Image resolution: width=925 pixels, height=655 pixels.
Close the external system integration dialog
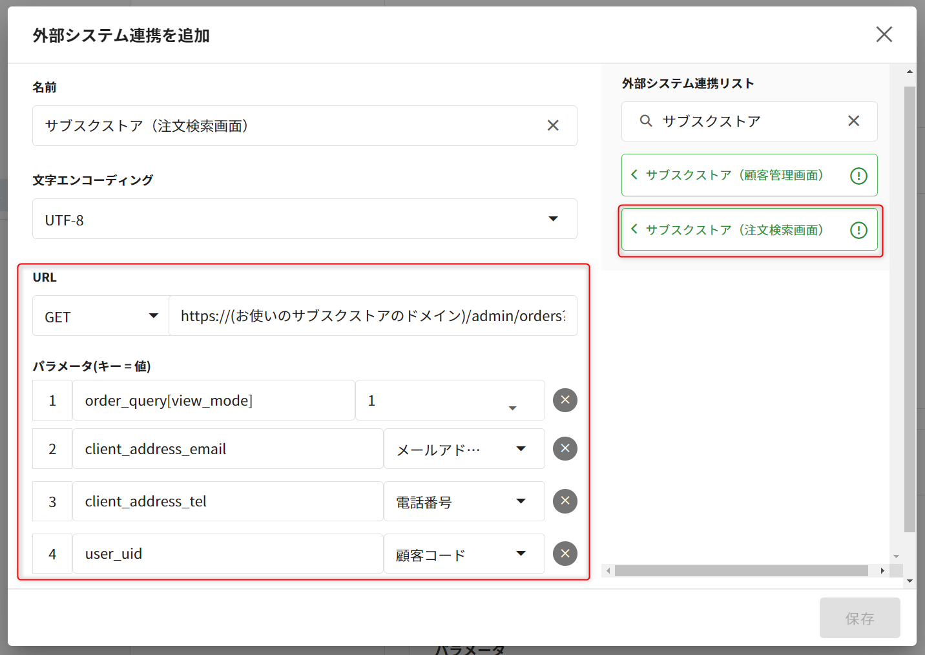[x=884, y=34]
